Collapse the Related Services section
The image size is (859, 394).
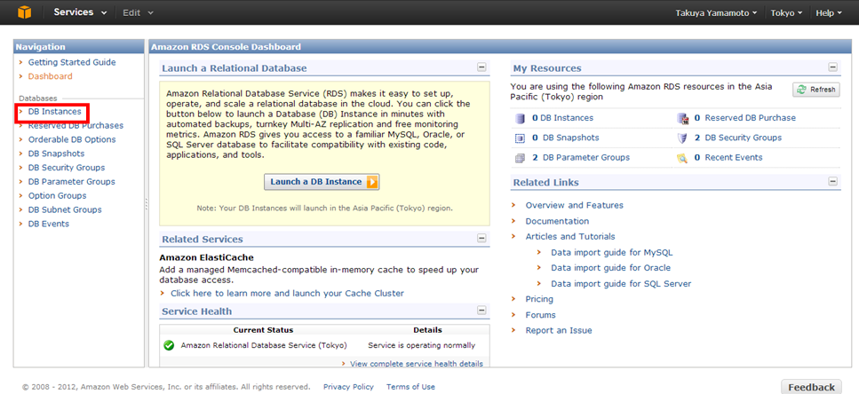click(481, 239)
